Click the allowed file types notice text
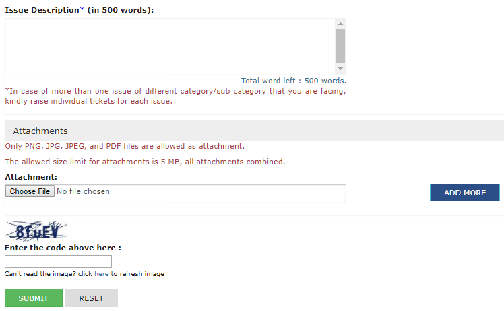The height and width of the screenshot is (311, 504). (x=125, y=146)
